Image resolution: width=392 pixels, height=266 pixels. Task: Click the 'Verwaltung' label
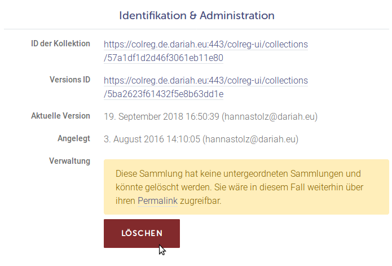pyautogui.click(x=70, y=161)
